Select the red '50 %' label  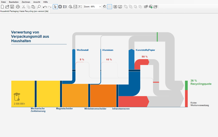pos(145,56)
